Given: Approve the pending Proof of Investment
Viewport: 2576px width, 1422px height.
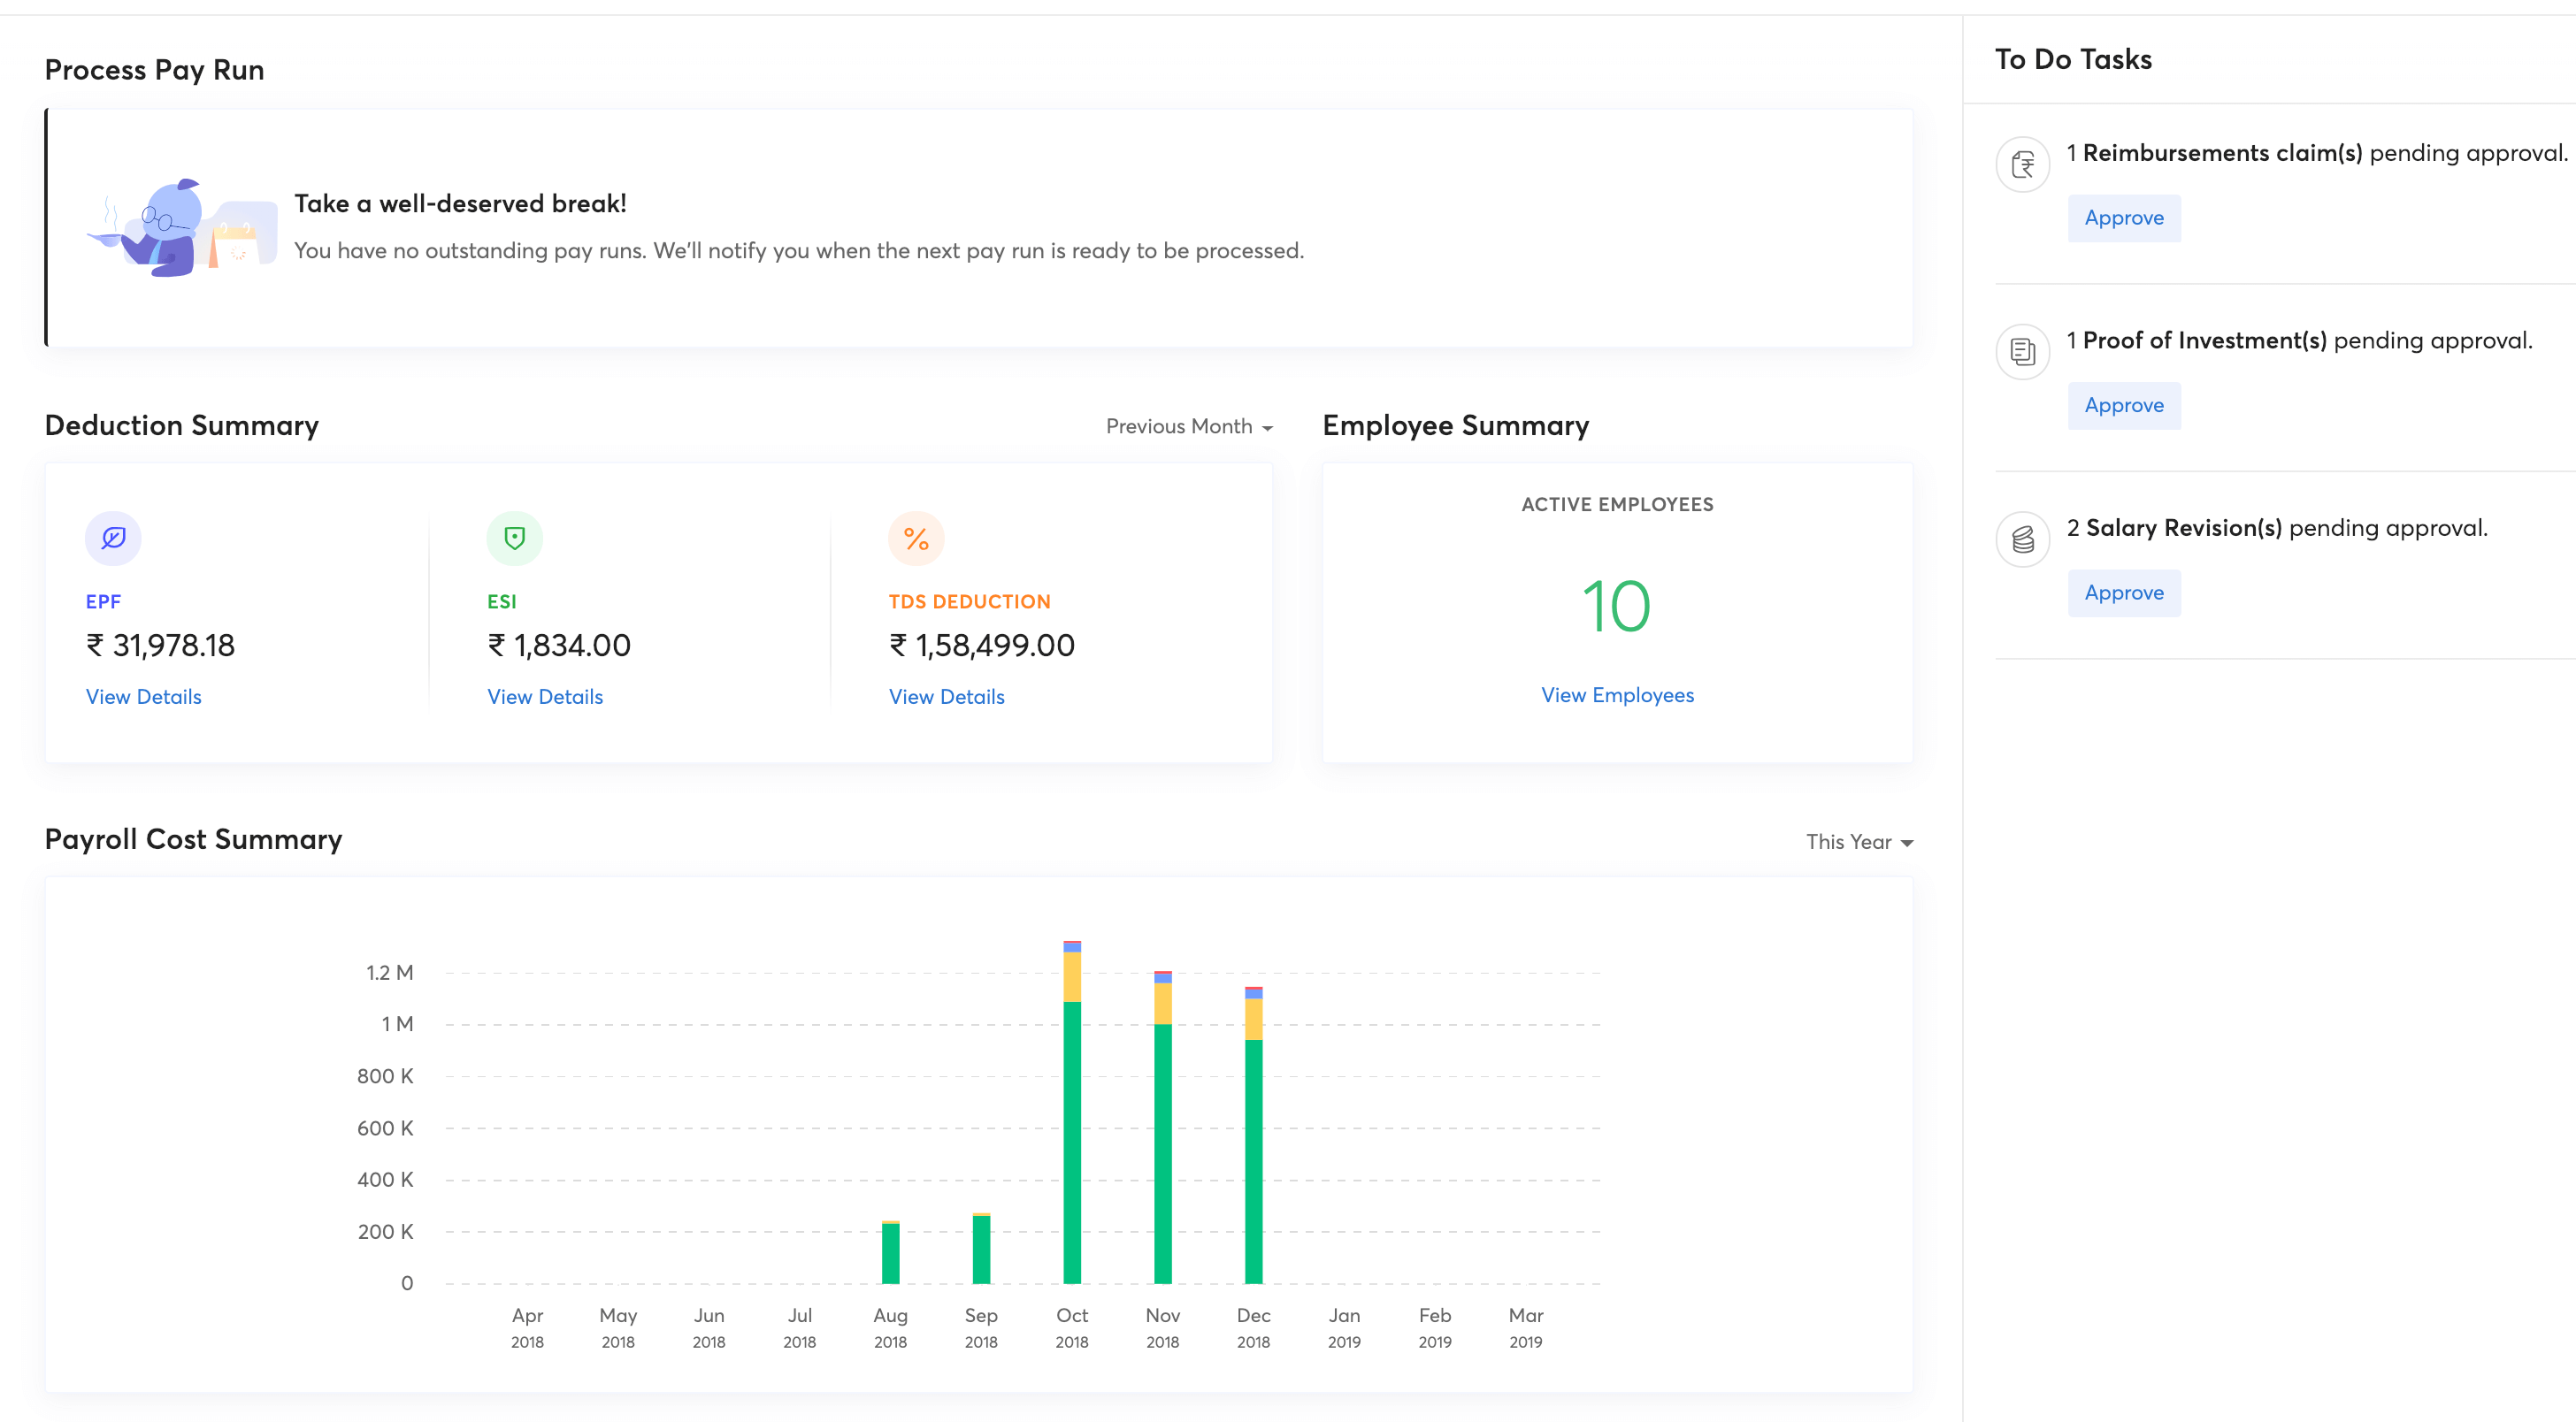Looking at the screenshot, I should click(2123, 405).
